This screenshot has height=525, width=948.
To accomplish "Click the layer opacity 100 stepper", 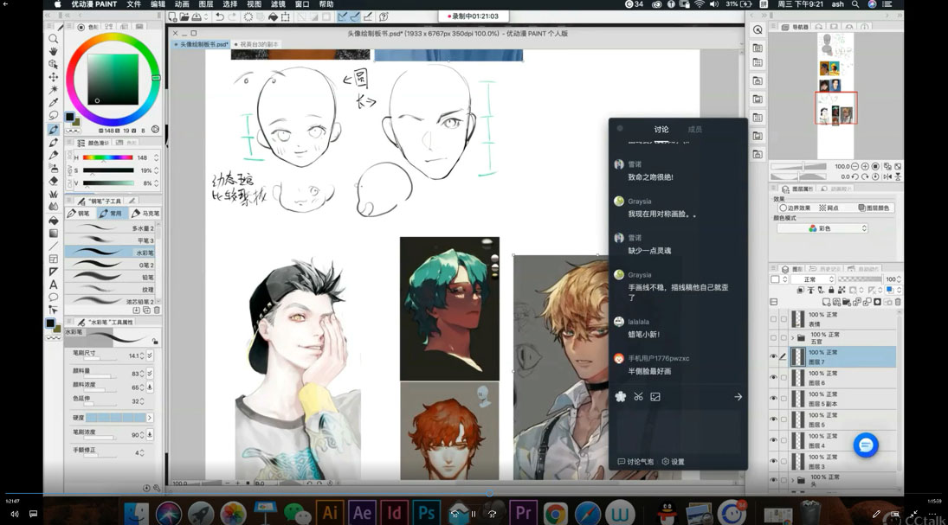I will pyautogui.click(x=899, y=279).
